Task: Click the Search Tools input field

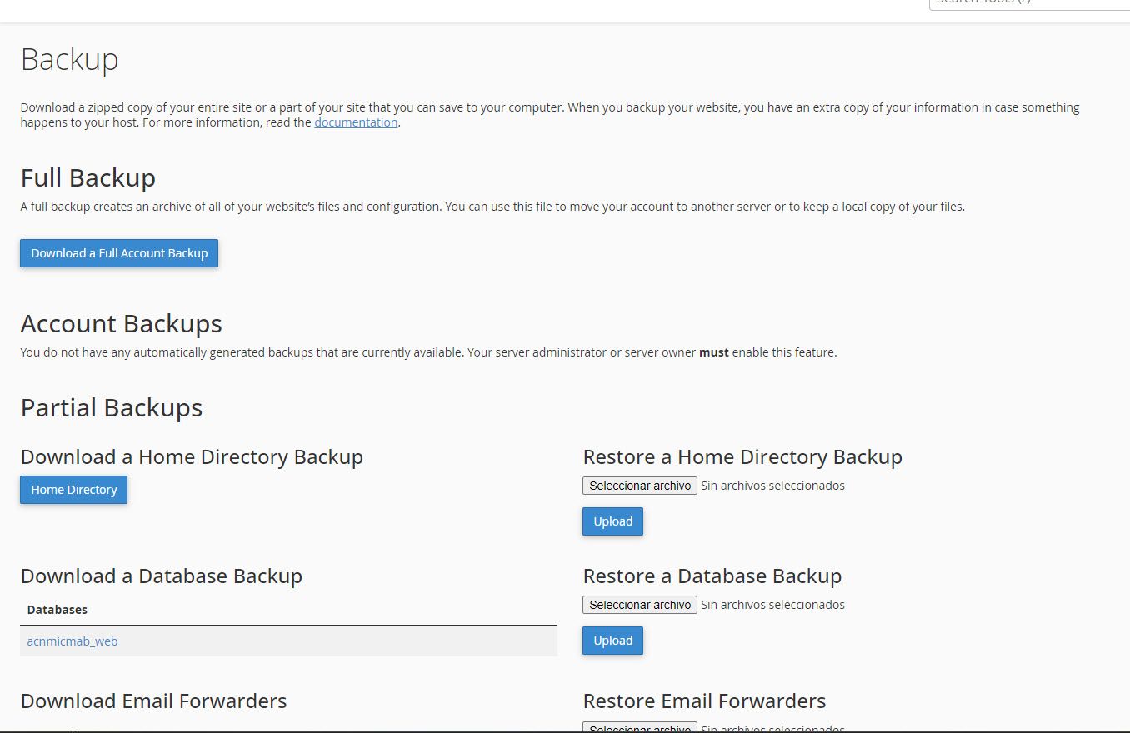Action: [x=1029, y=3]
